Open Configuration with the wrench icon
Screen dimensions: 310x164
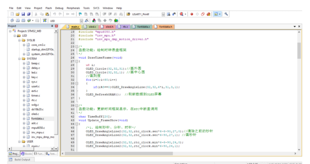[226, 14]
